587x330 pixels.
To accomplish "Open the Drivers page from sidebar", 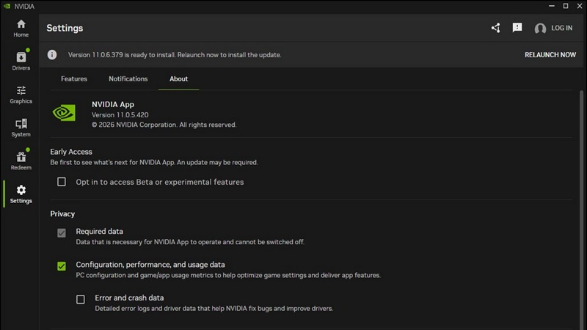I will click(21, 61).
